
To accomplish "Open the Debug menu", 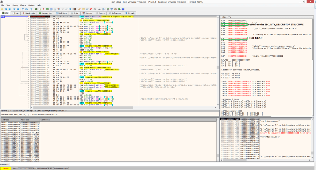I will click(x=15, y=5).
